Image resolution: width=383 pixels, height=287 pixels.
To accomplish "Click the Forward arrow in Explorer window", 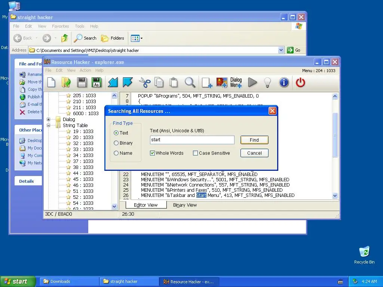I will click(x=47, y=38).
